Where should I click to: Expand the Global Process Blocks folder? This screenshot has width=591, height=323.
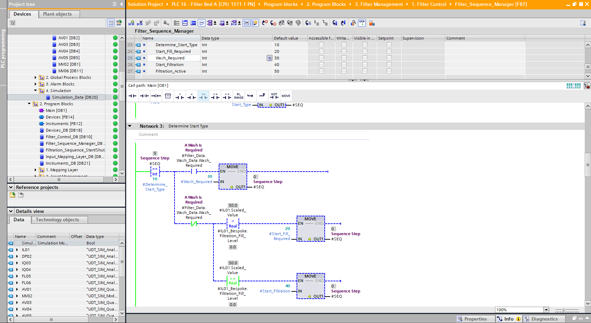pos(35,77)
